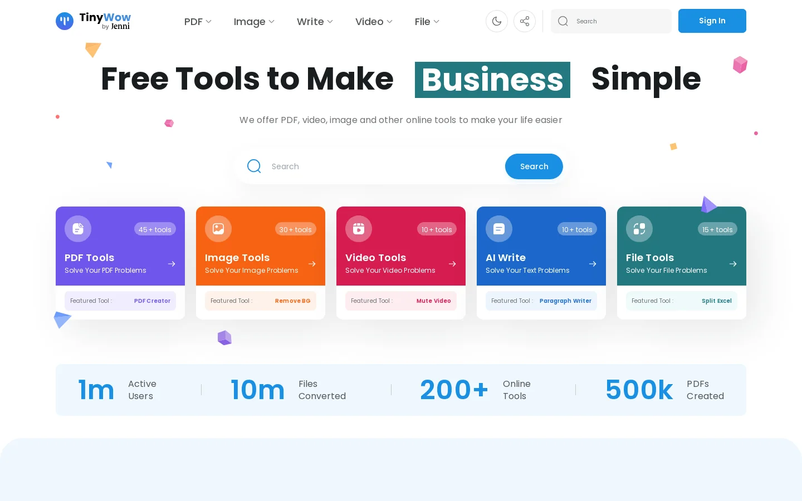Open the Remove BG featured tool

coord(293,301)
